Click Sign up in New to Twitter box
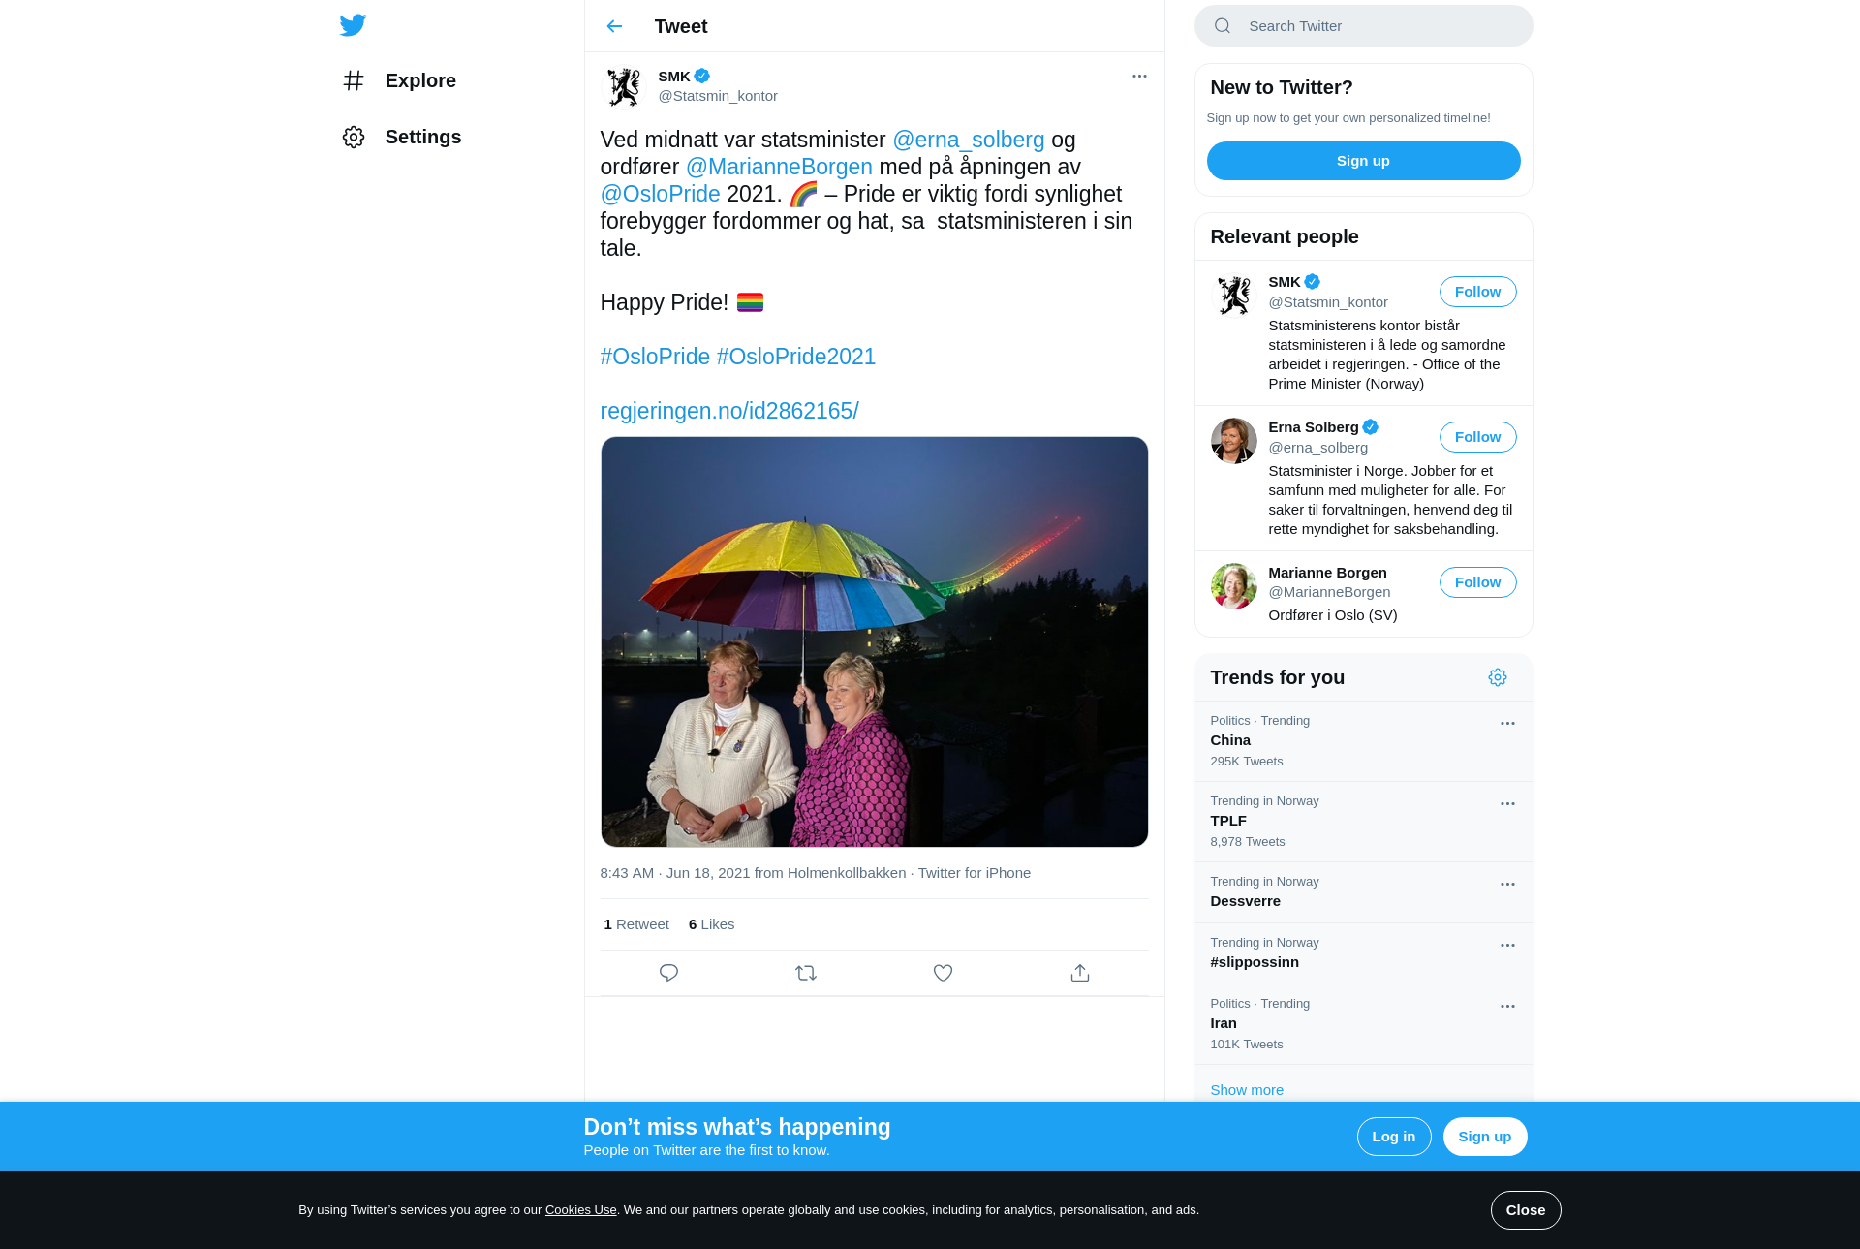 tap(1363, 161)
